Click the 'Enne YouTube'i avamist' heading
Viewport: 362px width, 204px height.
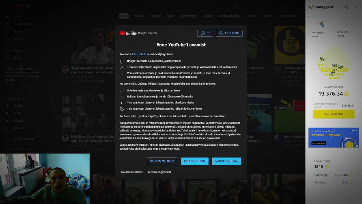181,45
